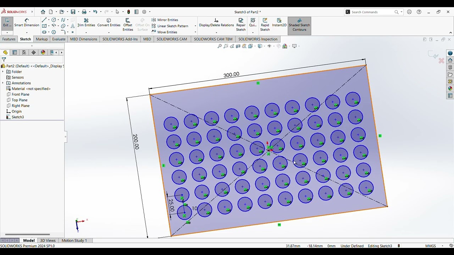
Task: Click the Rapid Sketch tool
Action: coord(265,25)
